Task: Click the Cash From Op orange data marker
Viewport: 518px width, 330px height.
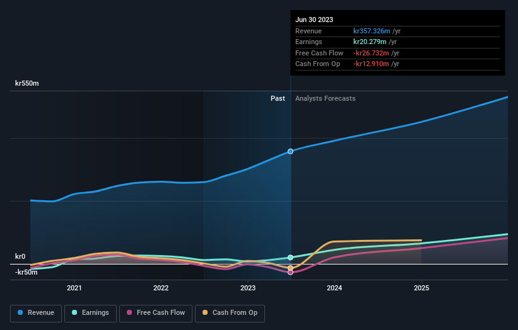Action: pyautogui.click(x=290, y=268)
